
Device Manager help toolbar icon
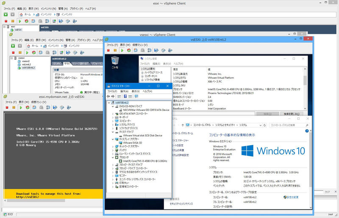coord(125,97)
